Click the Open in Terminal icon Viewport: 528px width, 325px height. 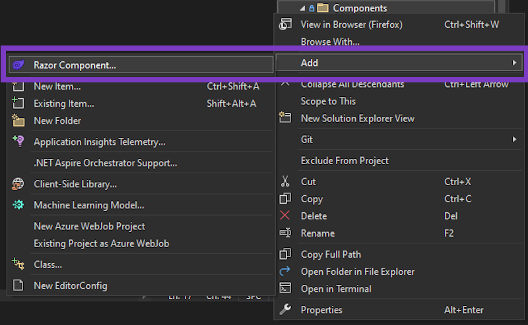tap(285, 288)
